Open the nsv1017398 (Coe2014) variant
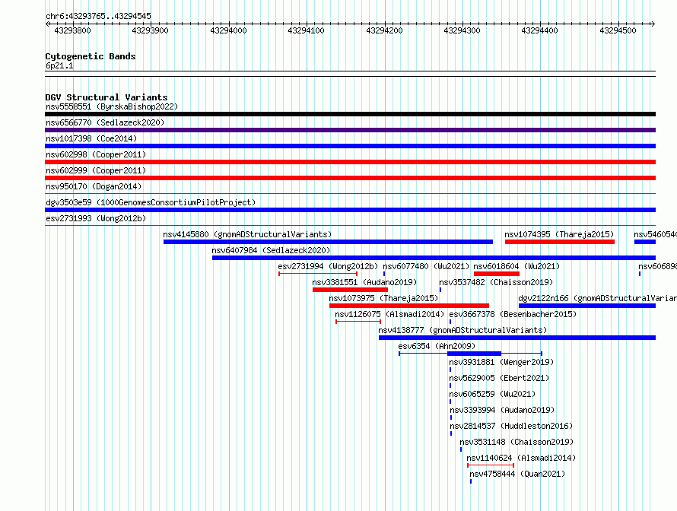Viewport: 677px width, 511px height. click(x=91, y=138)
